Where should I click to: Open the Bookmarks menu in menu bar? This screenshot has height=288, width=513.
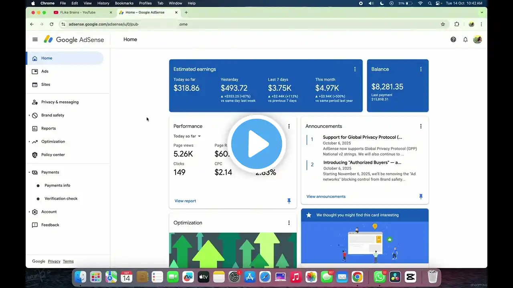click(x=124, y=3)
